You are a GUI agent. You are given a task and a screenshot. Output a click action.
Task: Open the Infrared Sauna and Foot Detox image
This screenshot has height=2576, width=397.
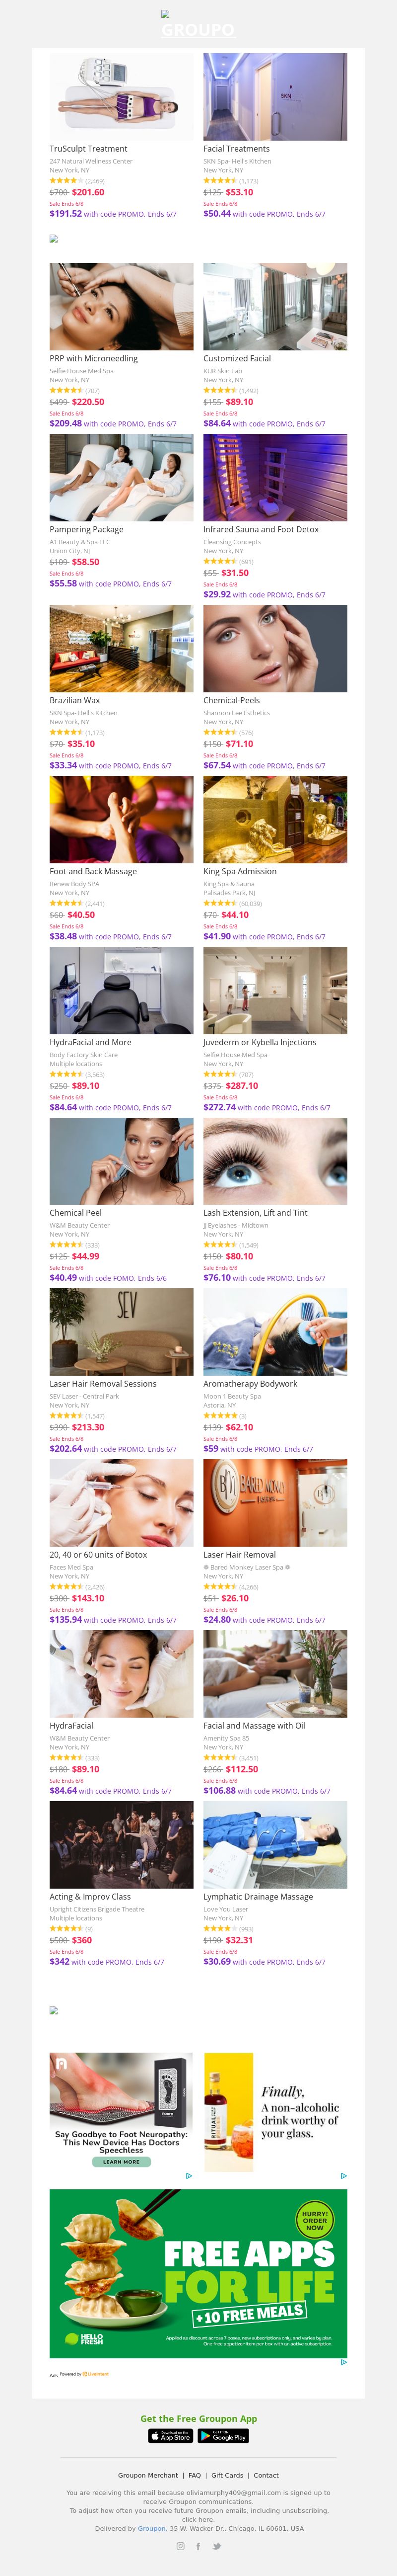tap(275, 477)
